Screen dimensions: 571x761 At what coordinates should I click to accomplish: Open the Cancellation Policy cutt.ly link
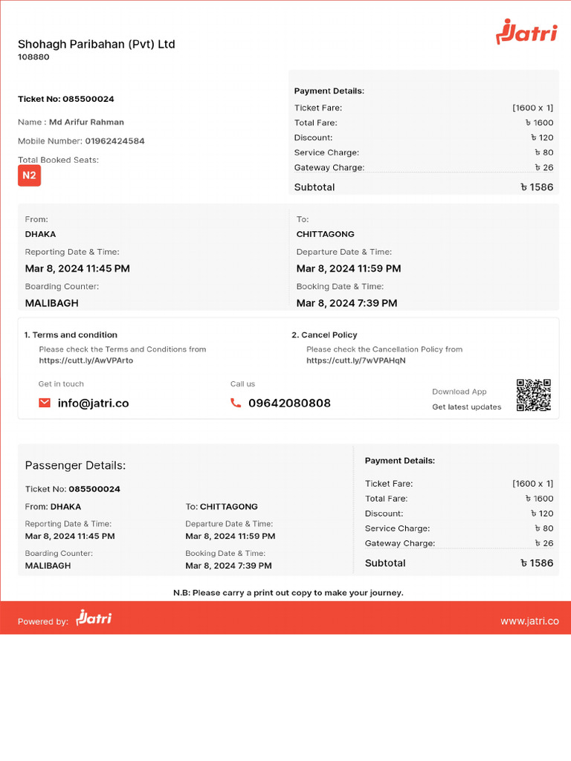click(x=356, y=360)
